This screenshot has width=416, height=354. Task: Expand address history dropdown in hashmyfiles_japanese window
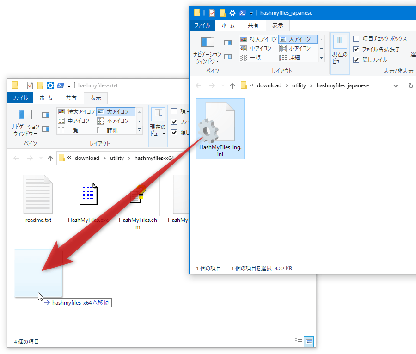[x=396, y=86]
